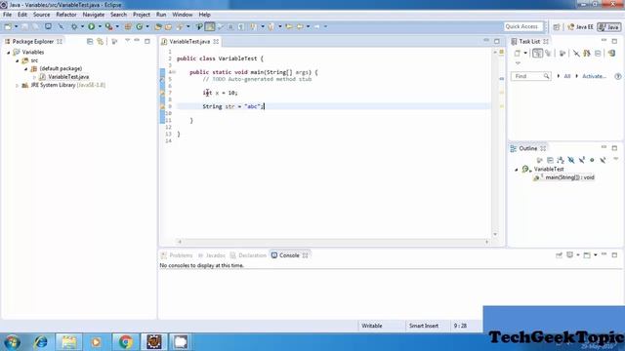The width and height of the screenshot is (625, 351).
Task: Toggle Focus on Active Task in Outline
Action: 539,160
